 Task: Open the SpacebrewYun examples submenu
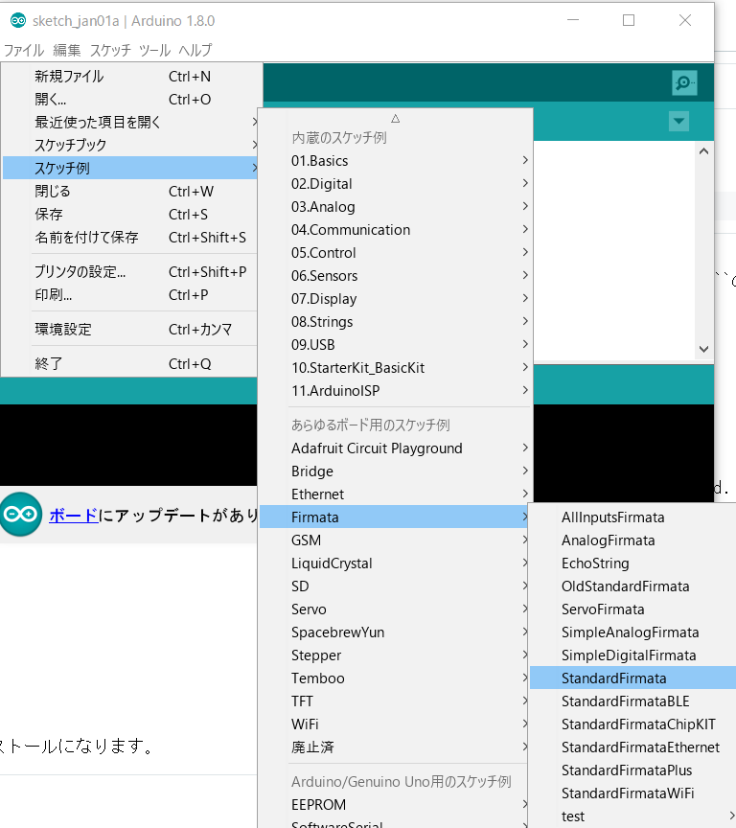395,632
